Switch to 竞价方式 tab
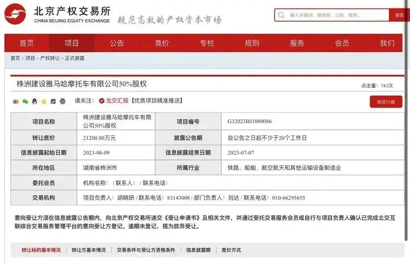410x263 pixels. coord(231,250)
